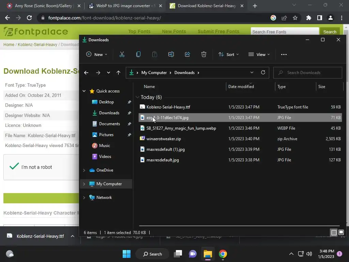Click the Koblenz-Serial-Heavy breadcrumb link
This screenshot has width=349, height=262.
[37, 45]
